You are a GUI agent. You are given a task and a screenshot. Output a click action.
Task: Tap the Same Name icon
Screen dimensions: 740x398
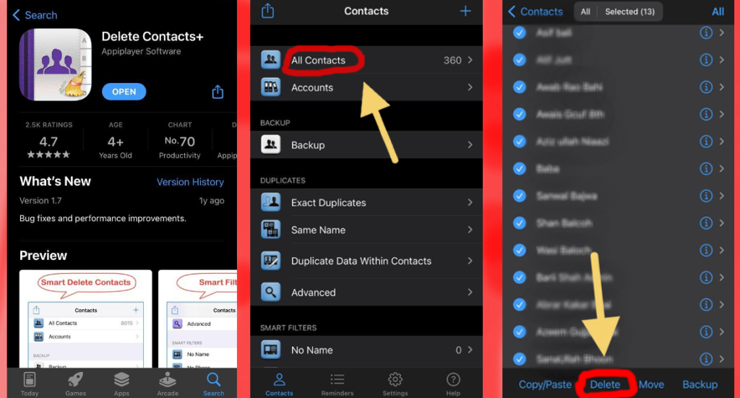270,230
